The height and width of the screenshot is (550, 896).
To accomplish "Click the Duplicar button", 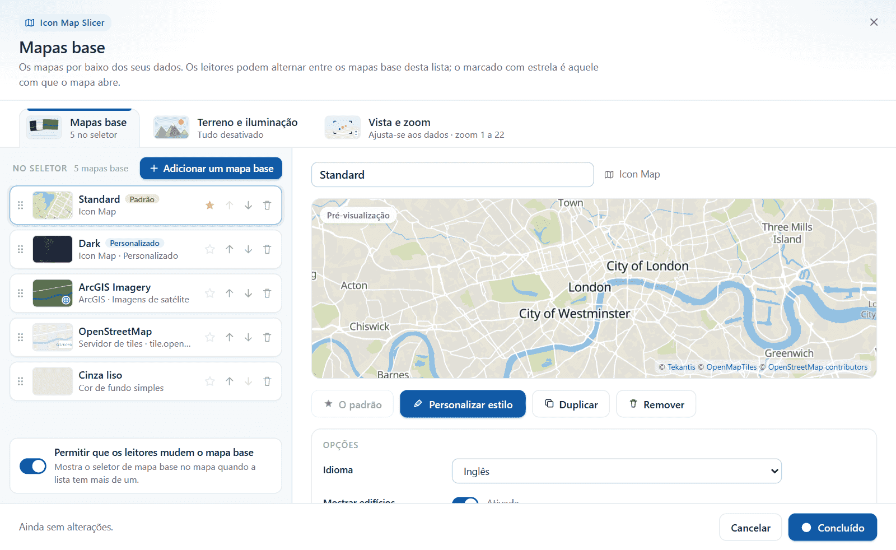I will pos(571,404).
